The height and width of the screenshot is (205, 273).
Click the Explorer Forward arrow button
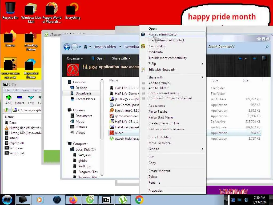(x=75, y=47)
